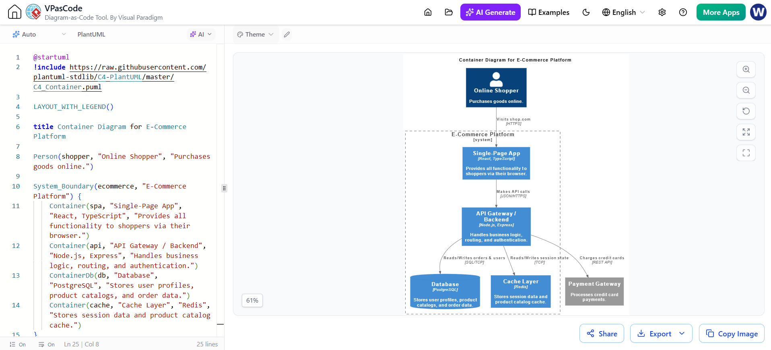The image size is (771, 350).
Task: Click the pencil edit icon beside Theme
Action: [287, 35]
